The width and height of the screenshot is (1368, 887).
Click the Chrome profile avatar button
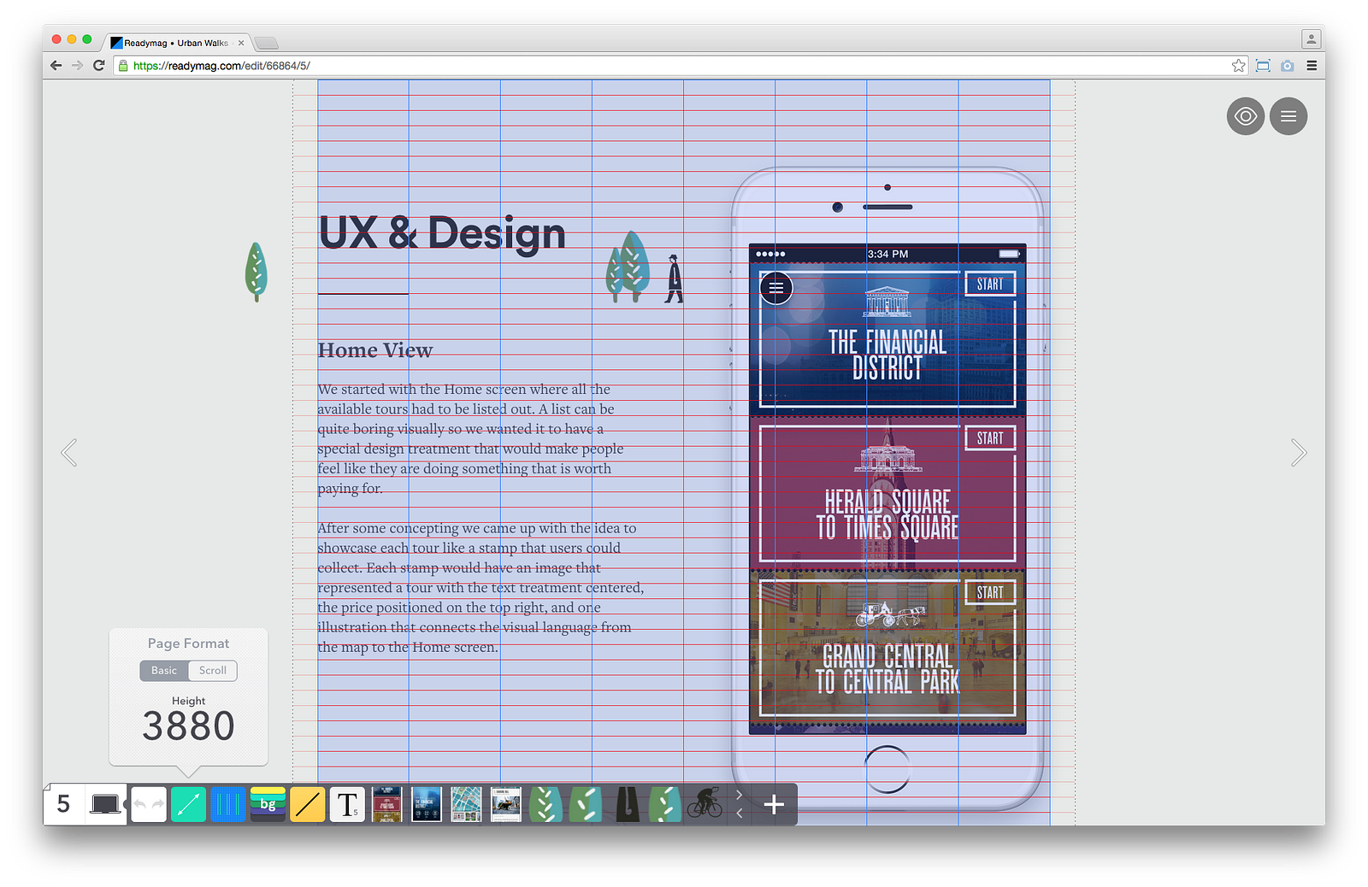(1311, 39)
